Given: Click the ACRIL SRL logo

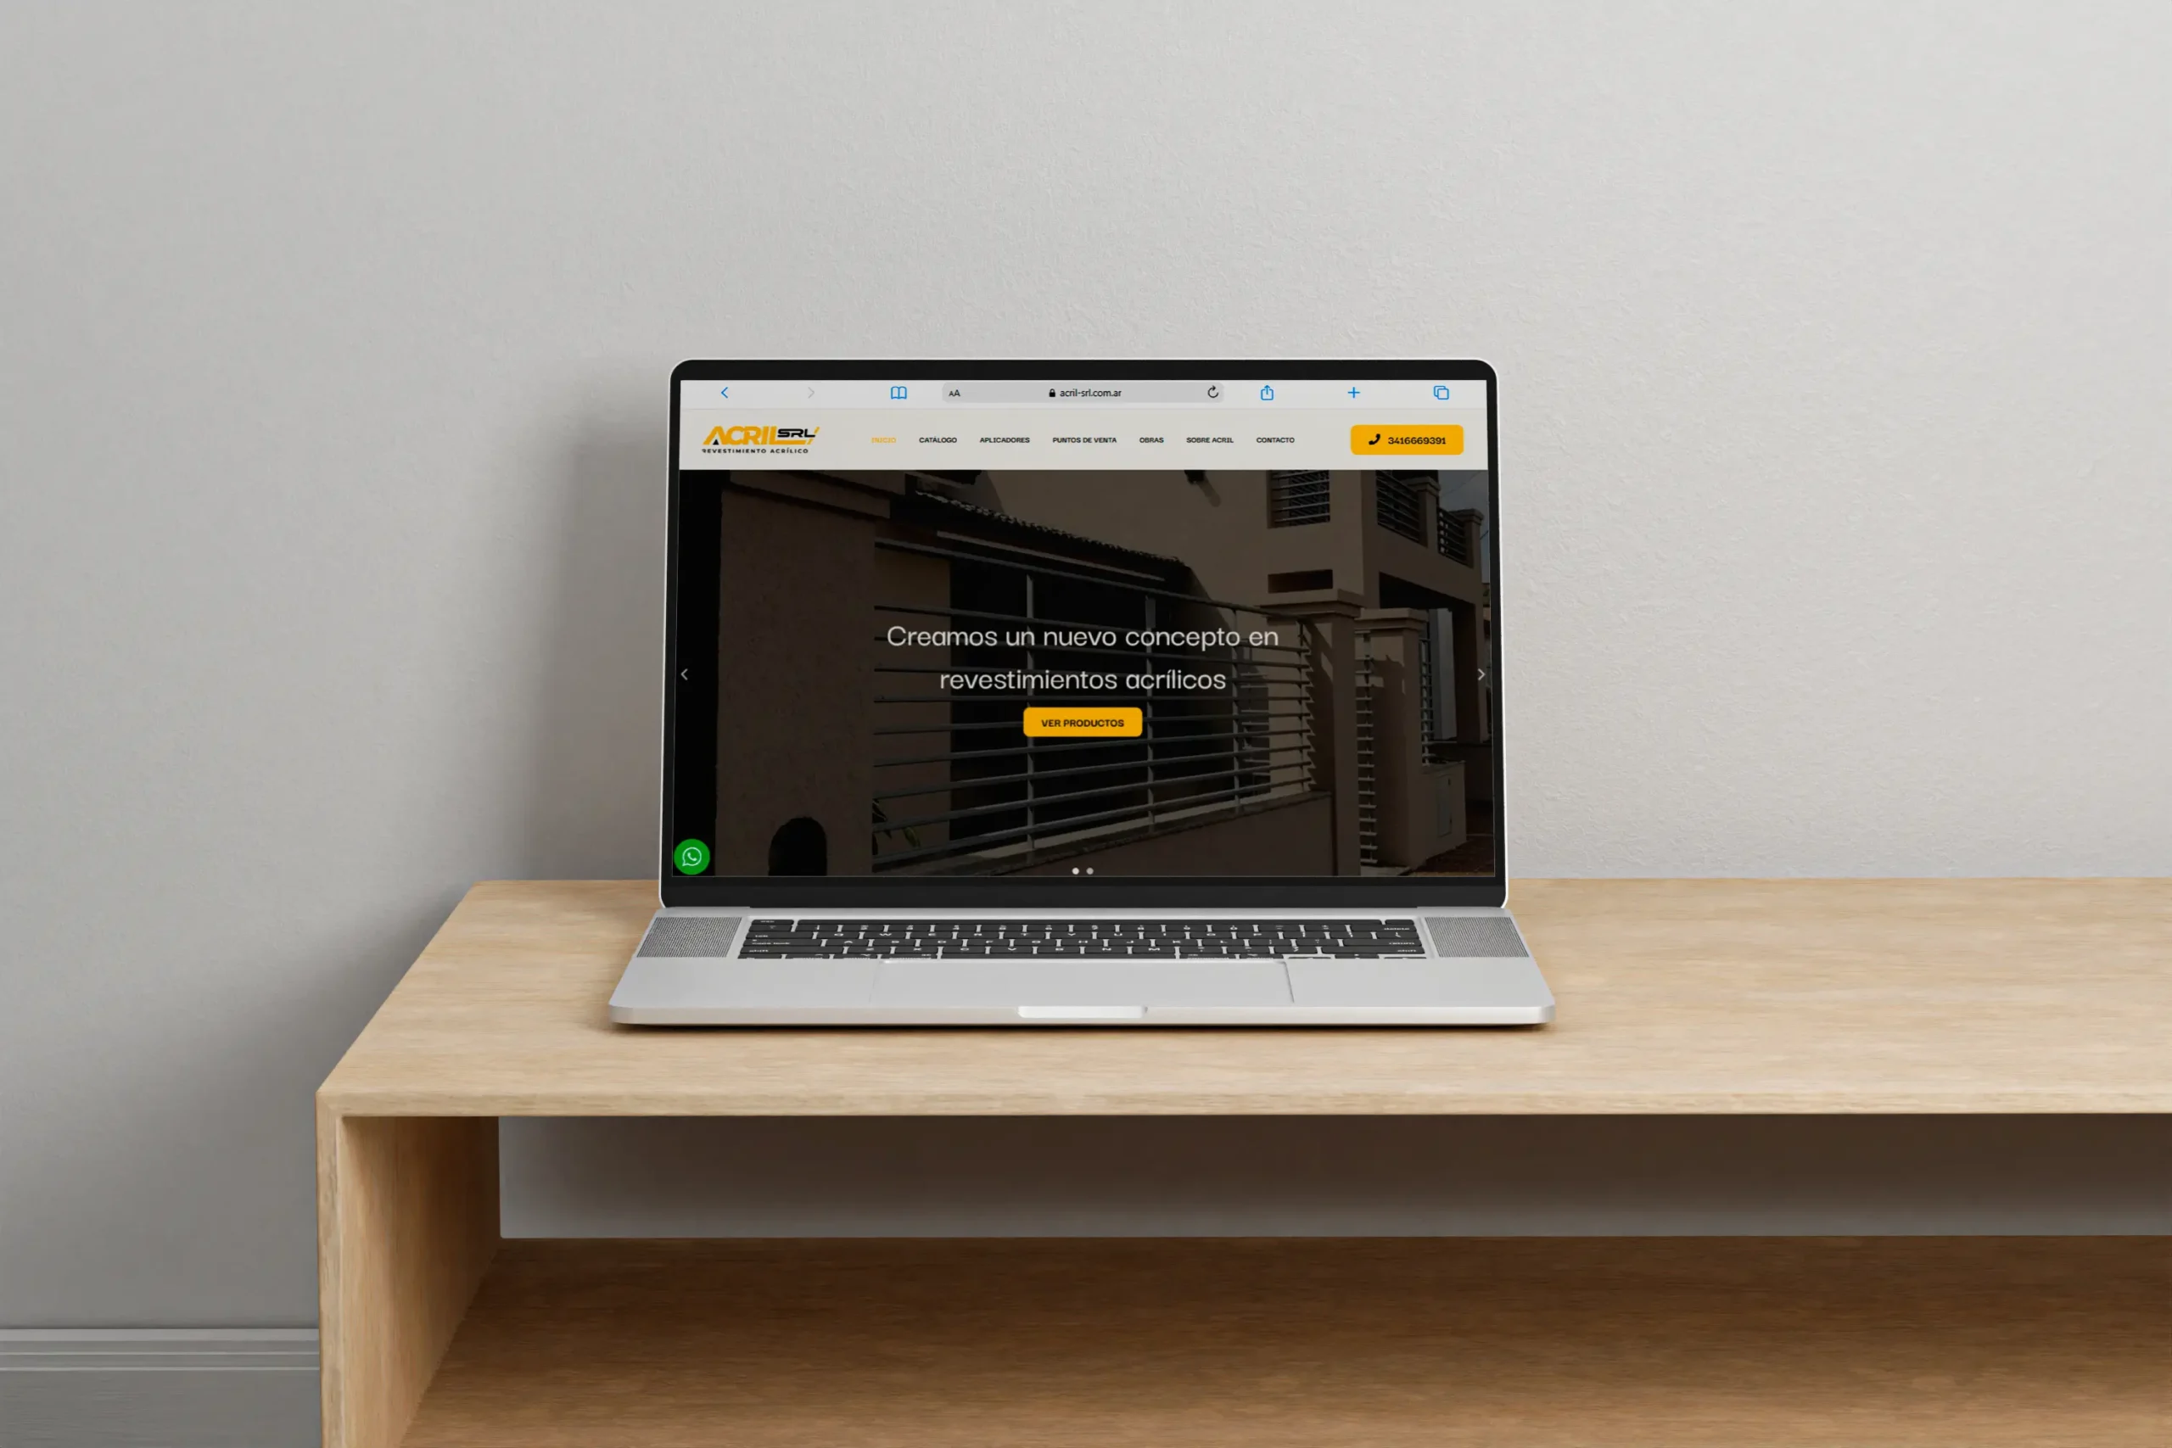Looking at the screenshot, I should pos(752,439).
